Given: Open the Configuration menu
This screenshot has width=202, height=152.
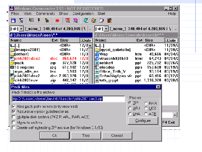Looking at the screenshot, I should (83, 14).
